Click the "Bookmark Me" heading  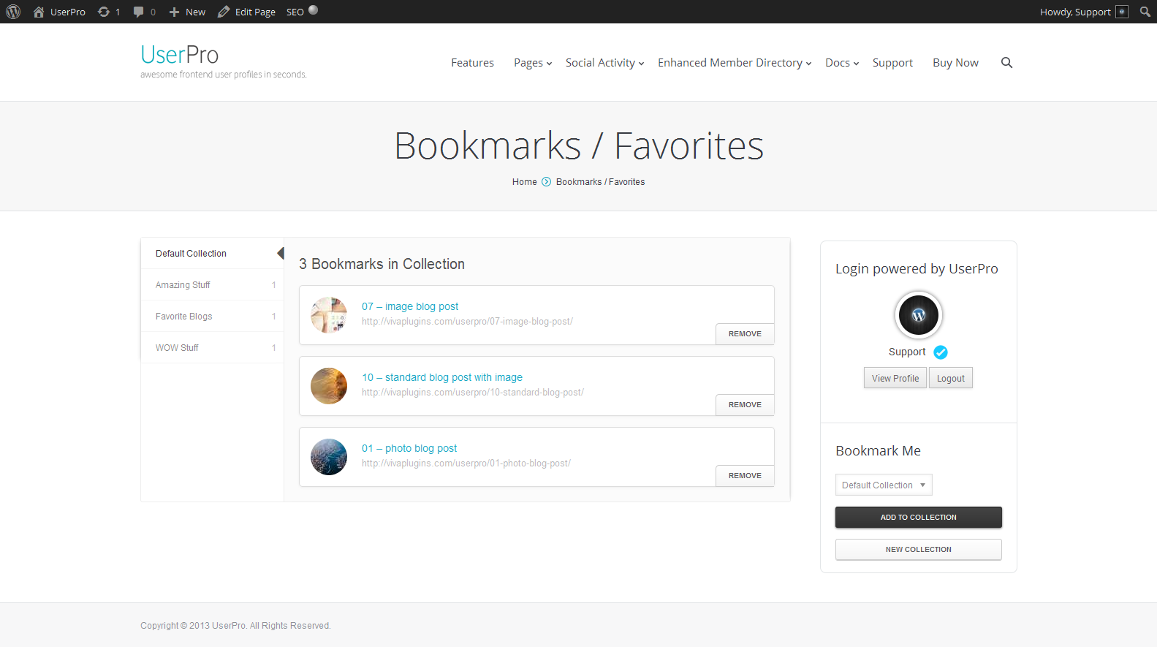878,451
